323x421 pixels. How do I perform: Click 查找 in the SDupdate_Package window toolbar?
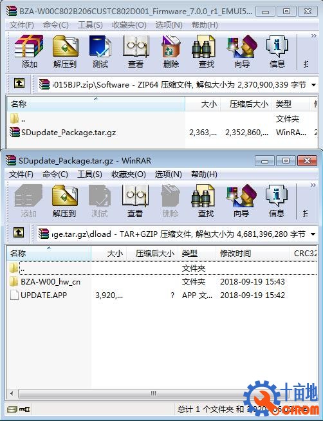click(206, 201)
